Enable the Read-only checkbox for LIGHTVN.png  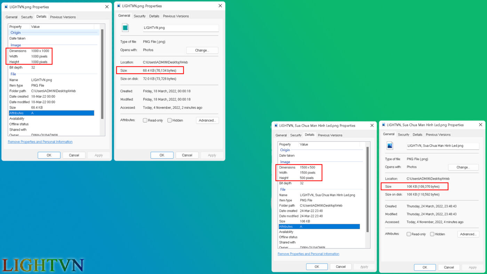(x=145, y=120)
